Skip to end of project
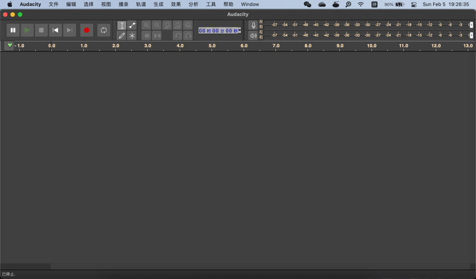Image resolution: width=476 pixels, height=279 pixels. [70, 30]
